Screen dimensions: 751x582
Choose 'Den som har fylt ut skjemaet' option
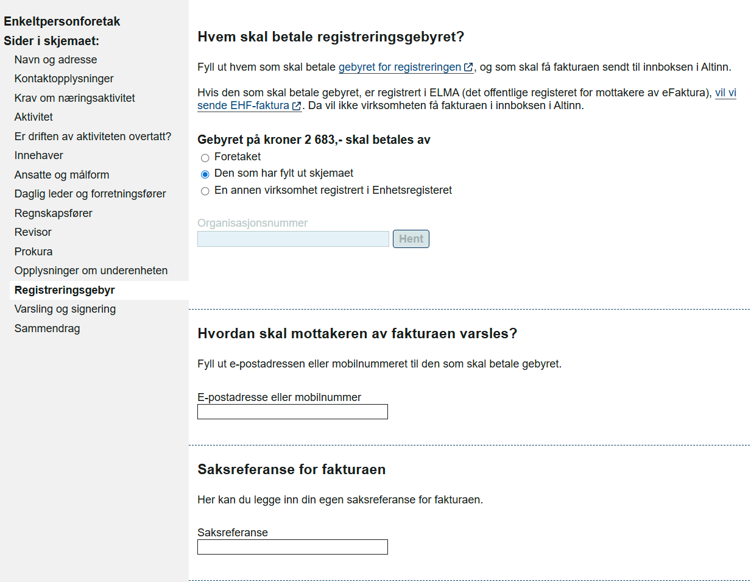coord(205,174)
